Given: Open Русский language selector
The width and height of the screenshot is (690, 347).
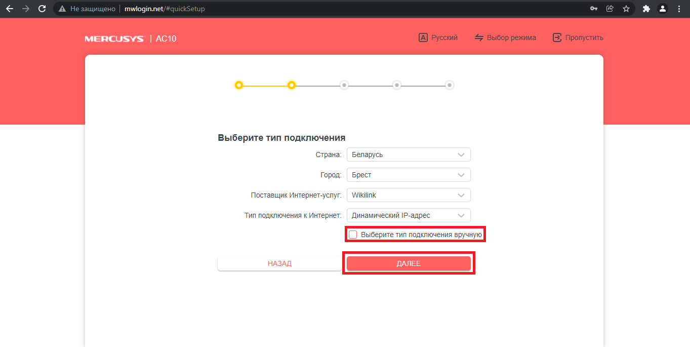Looking at the screenshot, I should tap(444, 37).
